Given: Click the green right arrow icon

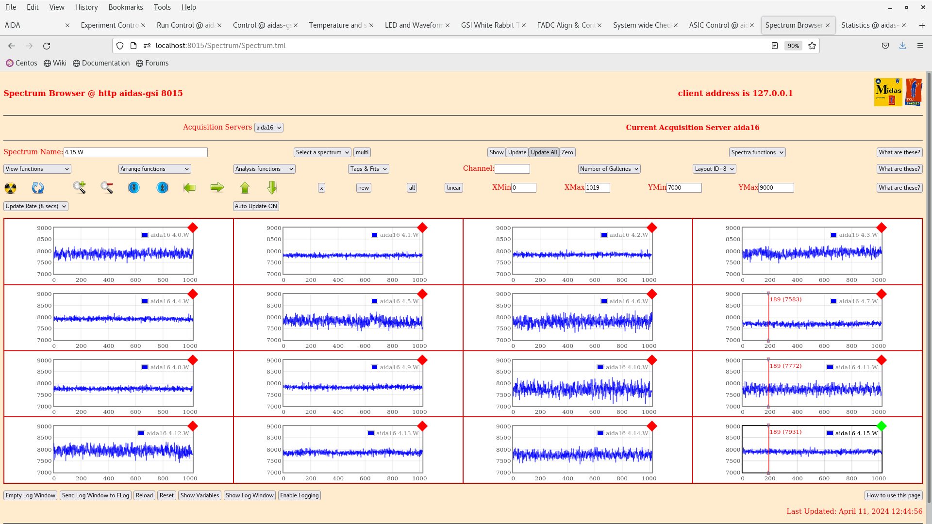Looking at the screenshot, I should (x=217, y=187).
